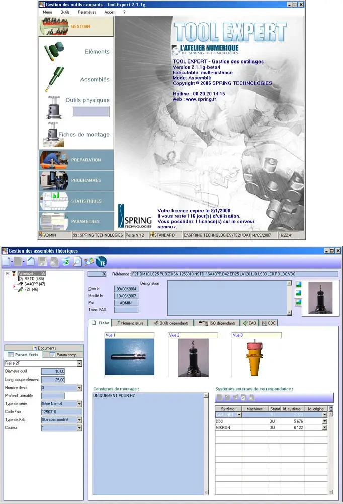Screen dimensions: 343x504
Task: Click the pencil edit-document toolbar icon
Action: tap(31, 261)
